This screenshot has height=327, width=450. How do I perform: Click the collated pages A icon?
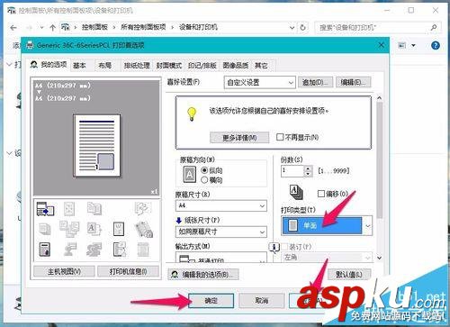tap(296, 193)
